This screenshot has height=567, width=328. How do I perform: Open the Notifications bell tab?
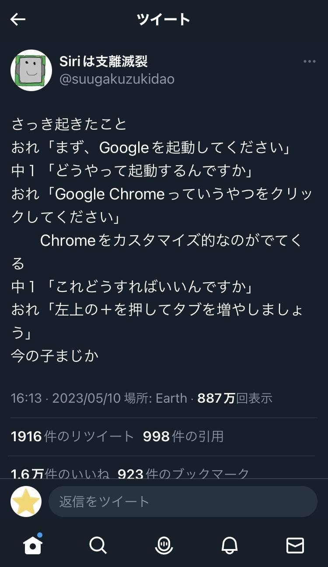(229, 545)
